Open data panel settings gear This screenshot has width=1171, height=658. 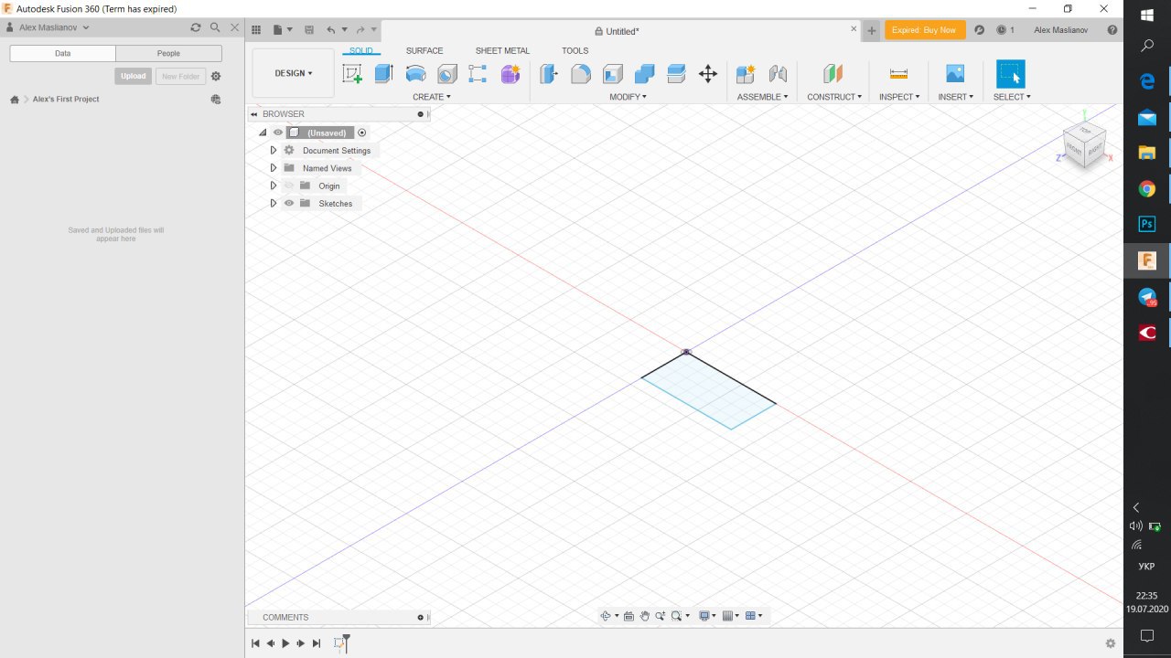(216, 76)
